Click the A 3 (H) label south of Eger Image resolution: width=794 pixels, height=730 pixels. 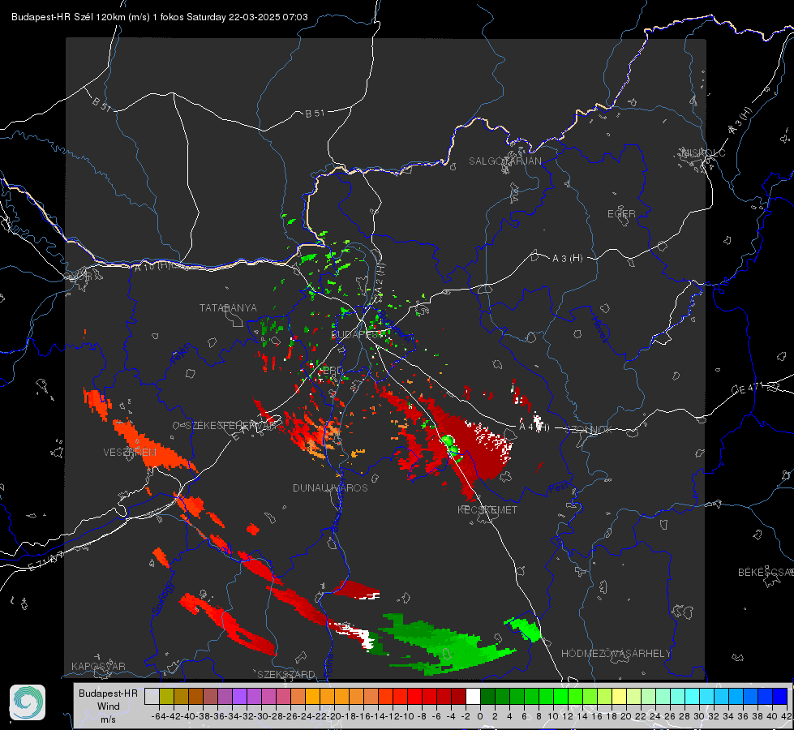tap(567, 259)
